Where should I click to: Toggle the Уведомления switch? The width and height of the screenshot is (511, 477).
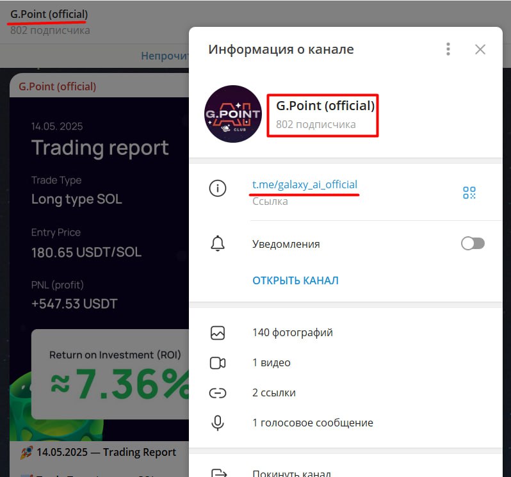point(473,243)
